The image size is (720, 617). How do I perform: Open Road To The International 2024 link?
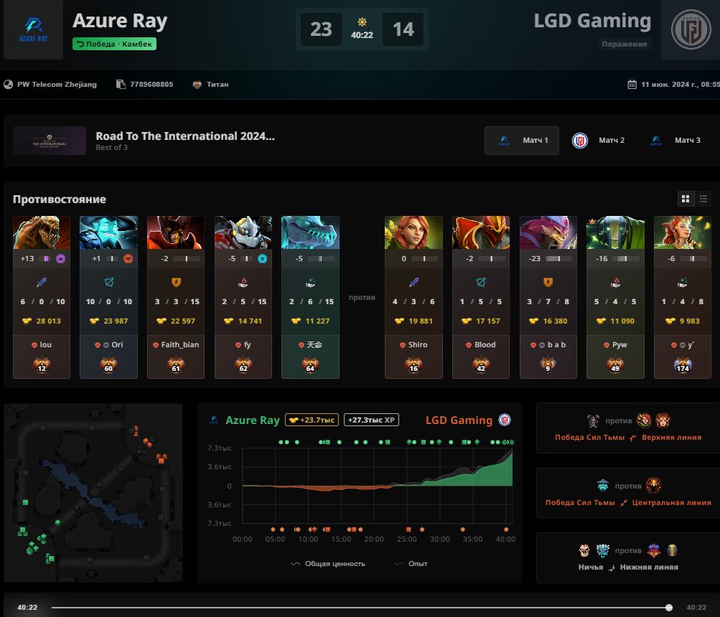click(x=184, y=136)
